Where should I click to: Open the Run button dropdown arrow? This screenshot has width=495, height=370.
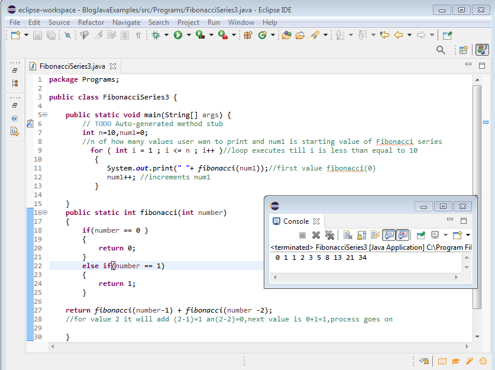click(188, 35)
